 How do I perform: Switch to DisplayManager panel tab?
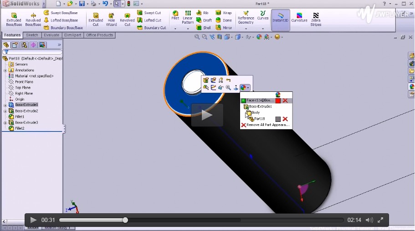click(x=42, y=45)
